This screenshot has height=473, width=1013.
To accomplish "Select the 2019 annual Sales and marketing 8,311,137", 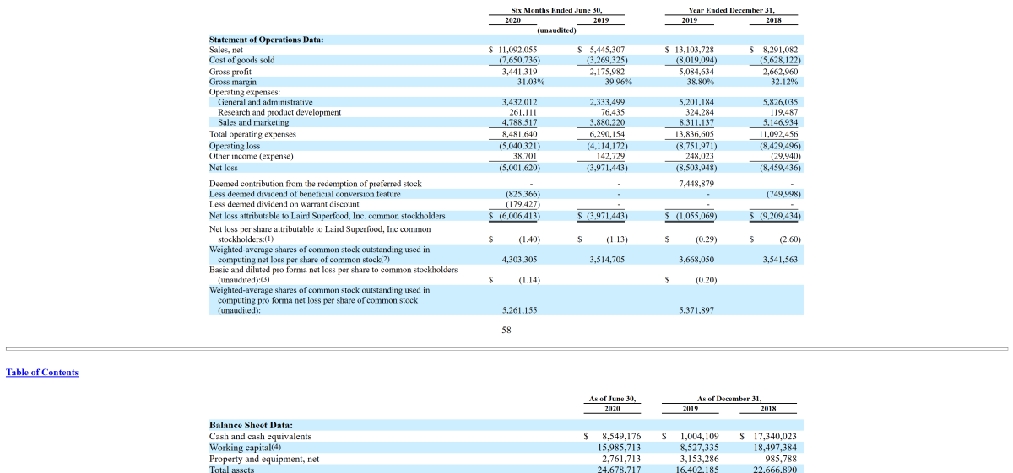I will (x=696, y=123).
